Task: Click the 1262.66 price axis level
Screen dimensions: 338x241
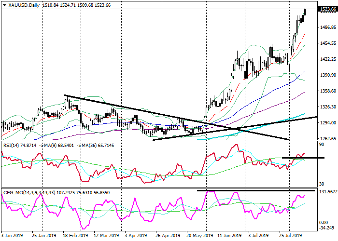Action: [328, 139]
